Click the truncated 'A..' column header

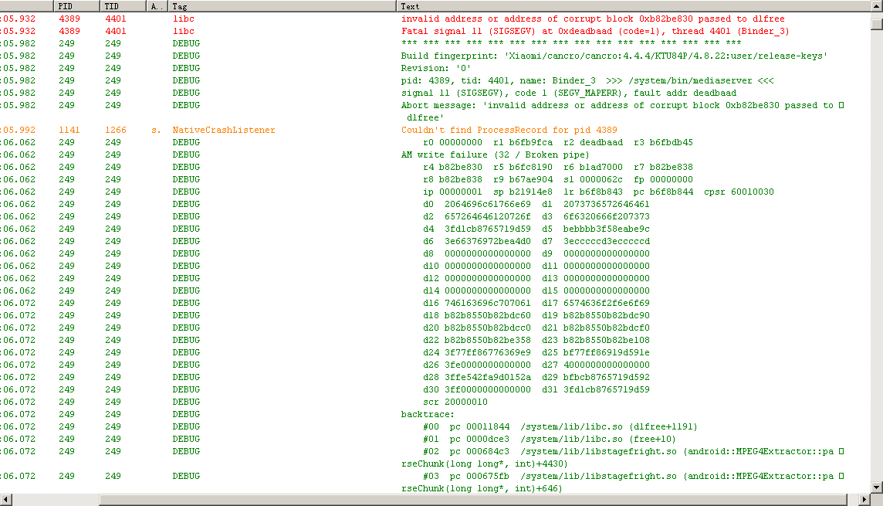[x=157, y=6]
